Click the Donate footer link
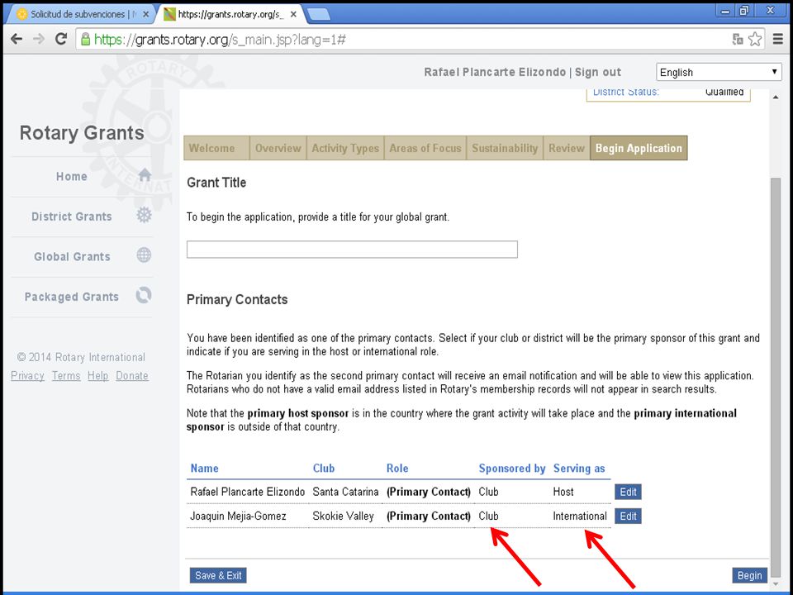The height and width of the screenshot is (595, 793). click(x=132, y=376)
